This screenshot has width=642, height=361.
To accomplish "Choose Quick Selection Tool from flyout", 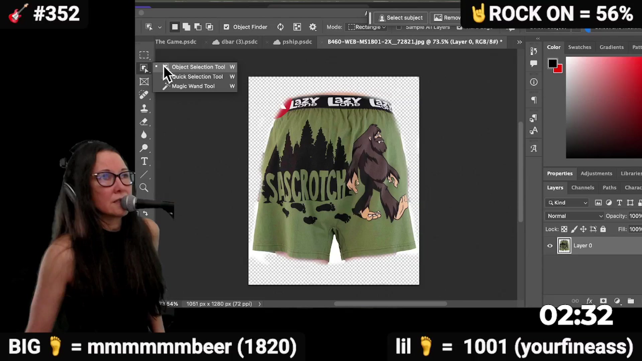I will (x=195, y=77).
